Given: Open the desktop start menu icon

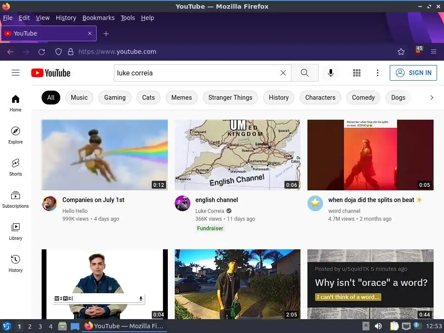Looking at the screenshot, I should 7,326.
